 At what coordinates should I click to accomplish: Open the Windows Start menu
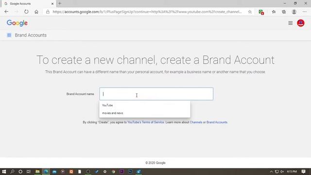[4, 172]
